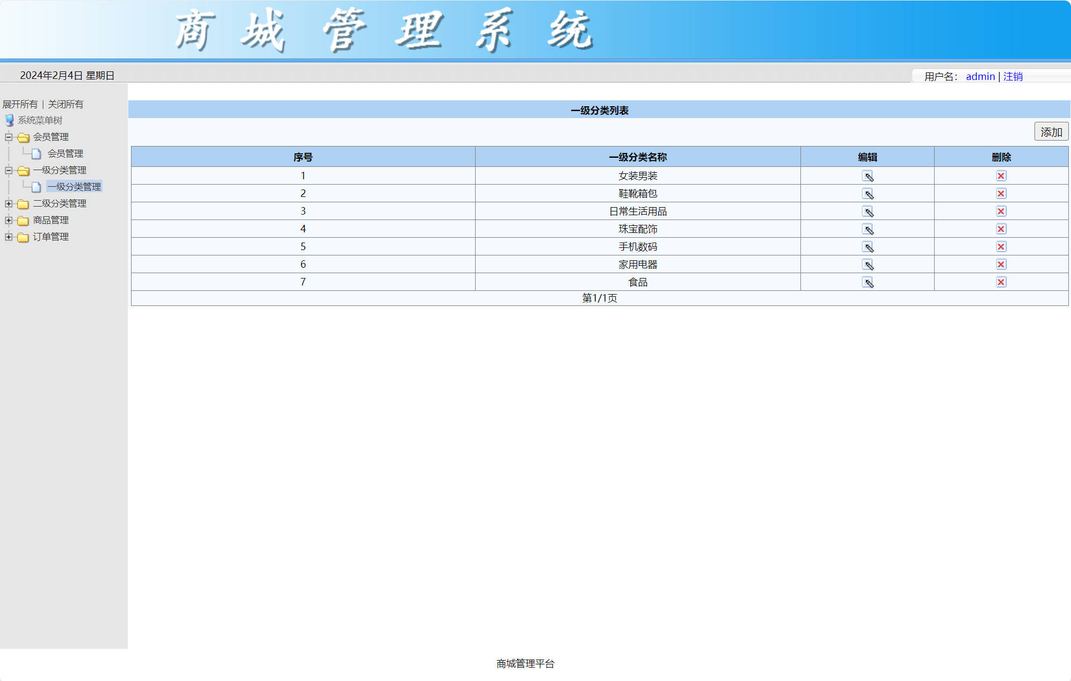Expand the 二级分类管理 folder
Viewport: 1071px width, 681px height.
[x=9, y=204]
